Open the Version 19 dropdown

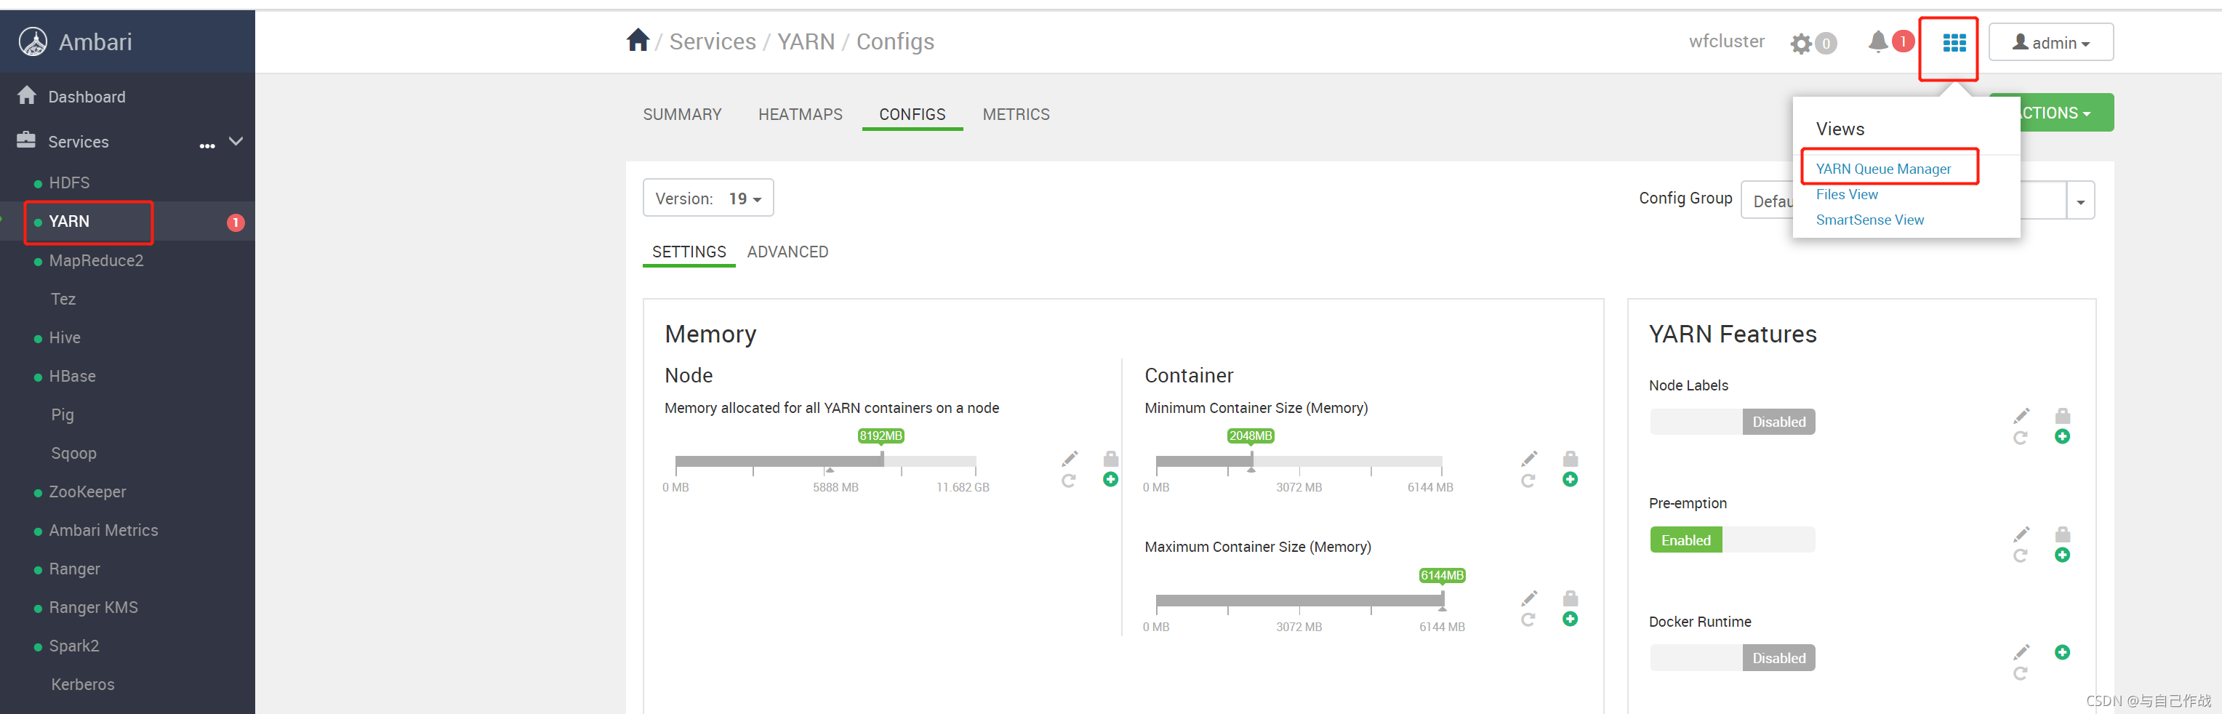click(x=707, y=198)
